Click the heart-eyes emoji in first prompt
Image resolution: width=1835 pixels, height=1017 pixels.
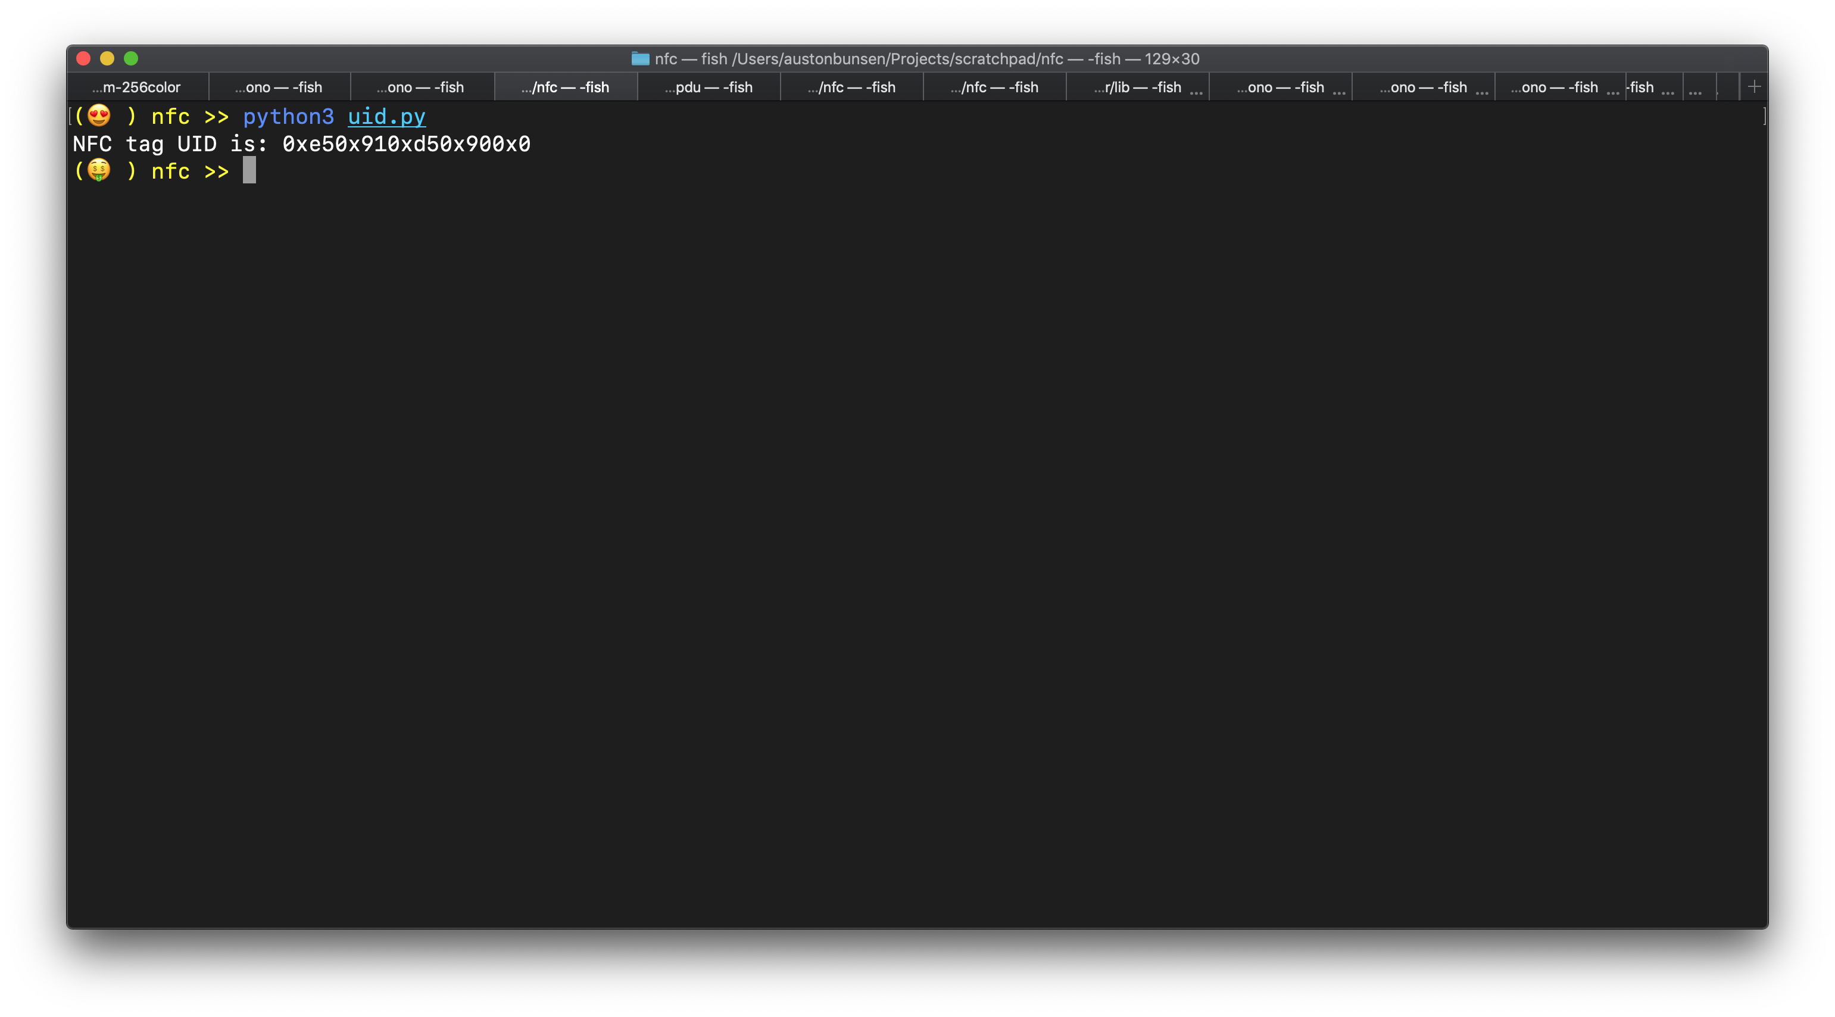(99, 116)
